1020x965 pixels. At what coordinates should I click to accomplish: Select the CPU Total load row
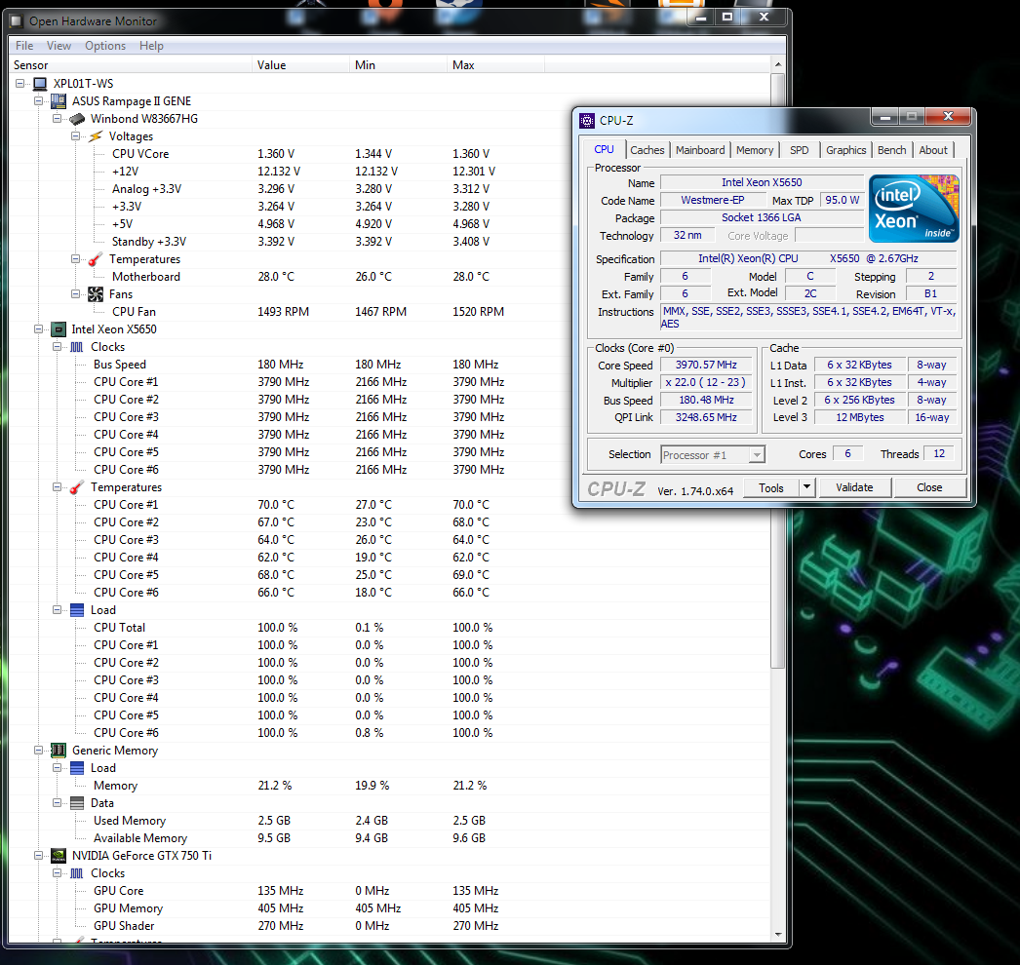390,628
